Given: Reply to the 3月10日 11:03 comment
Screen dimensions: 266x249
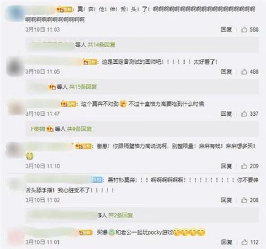Looking at the screenshot, I should [226, 29].
